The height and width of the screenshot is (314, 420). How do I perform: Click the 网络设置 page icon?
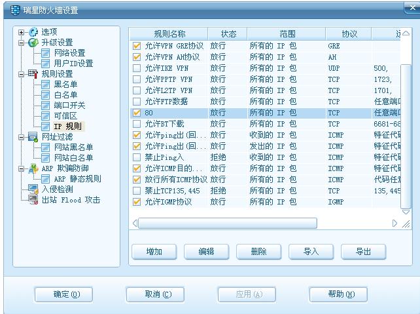point(46,53)
